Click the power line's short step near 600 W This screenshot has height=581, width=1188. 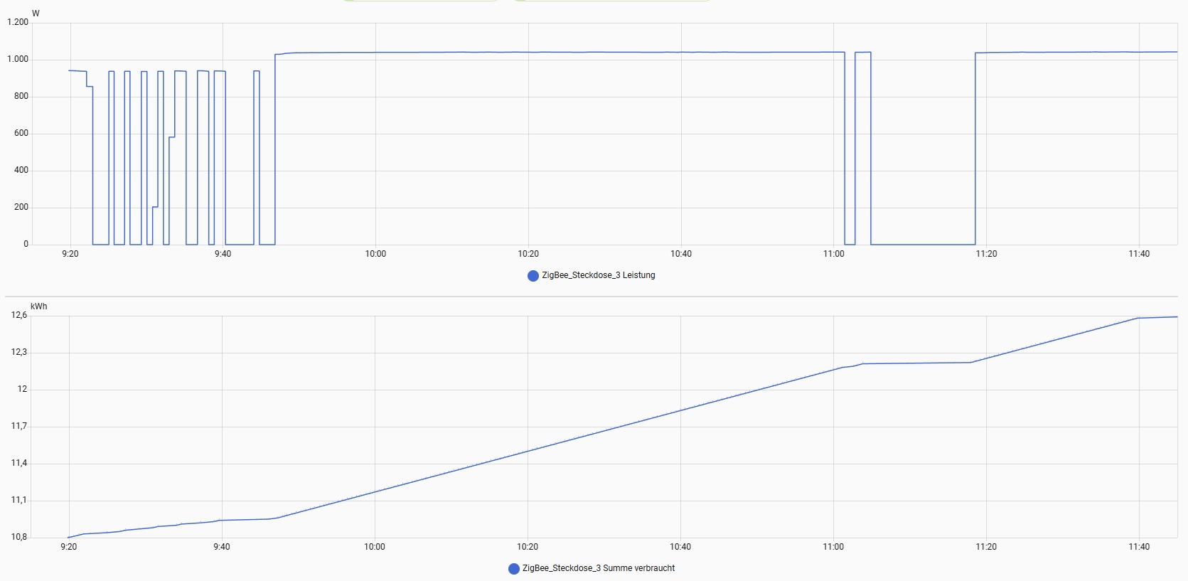[171, 137]
